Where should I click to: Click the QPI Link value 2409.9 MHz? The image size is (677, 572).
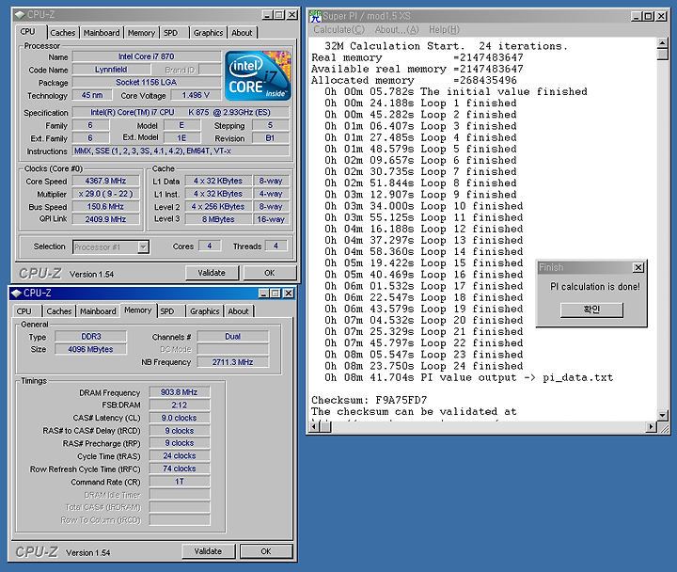click(105, 219)
